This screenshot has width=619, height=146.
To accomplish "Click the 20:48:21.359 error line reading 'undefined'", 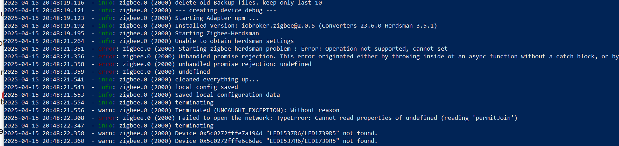I will click(107, 72).
